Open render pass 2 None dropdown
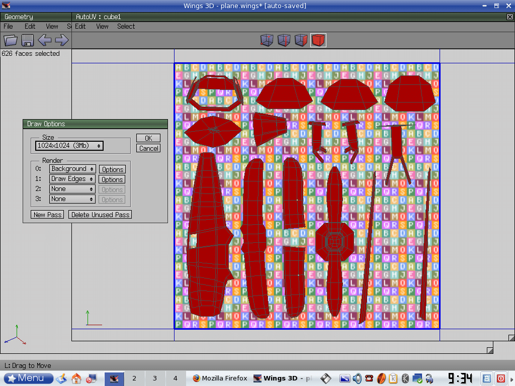 click(x=72, y=189)
